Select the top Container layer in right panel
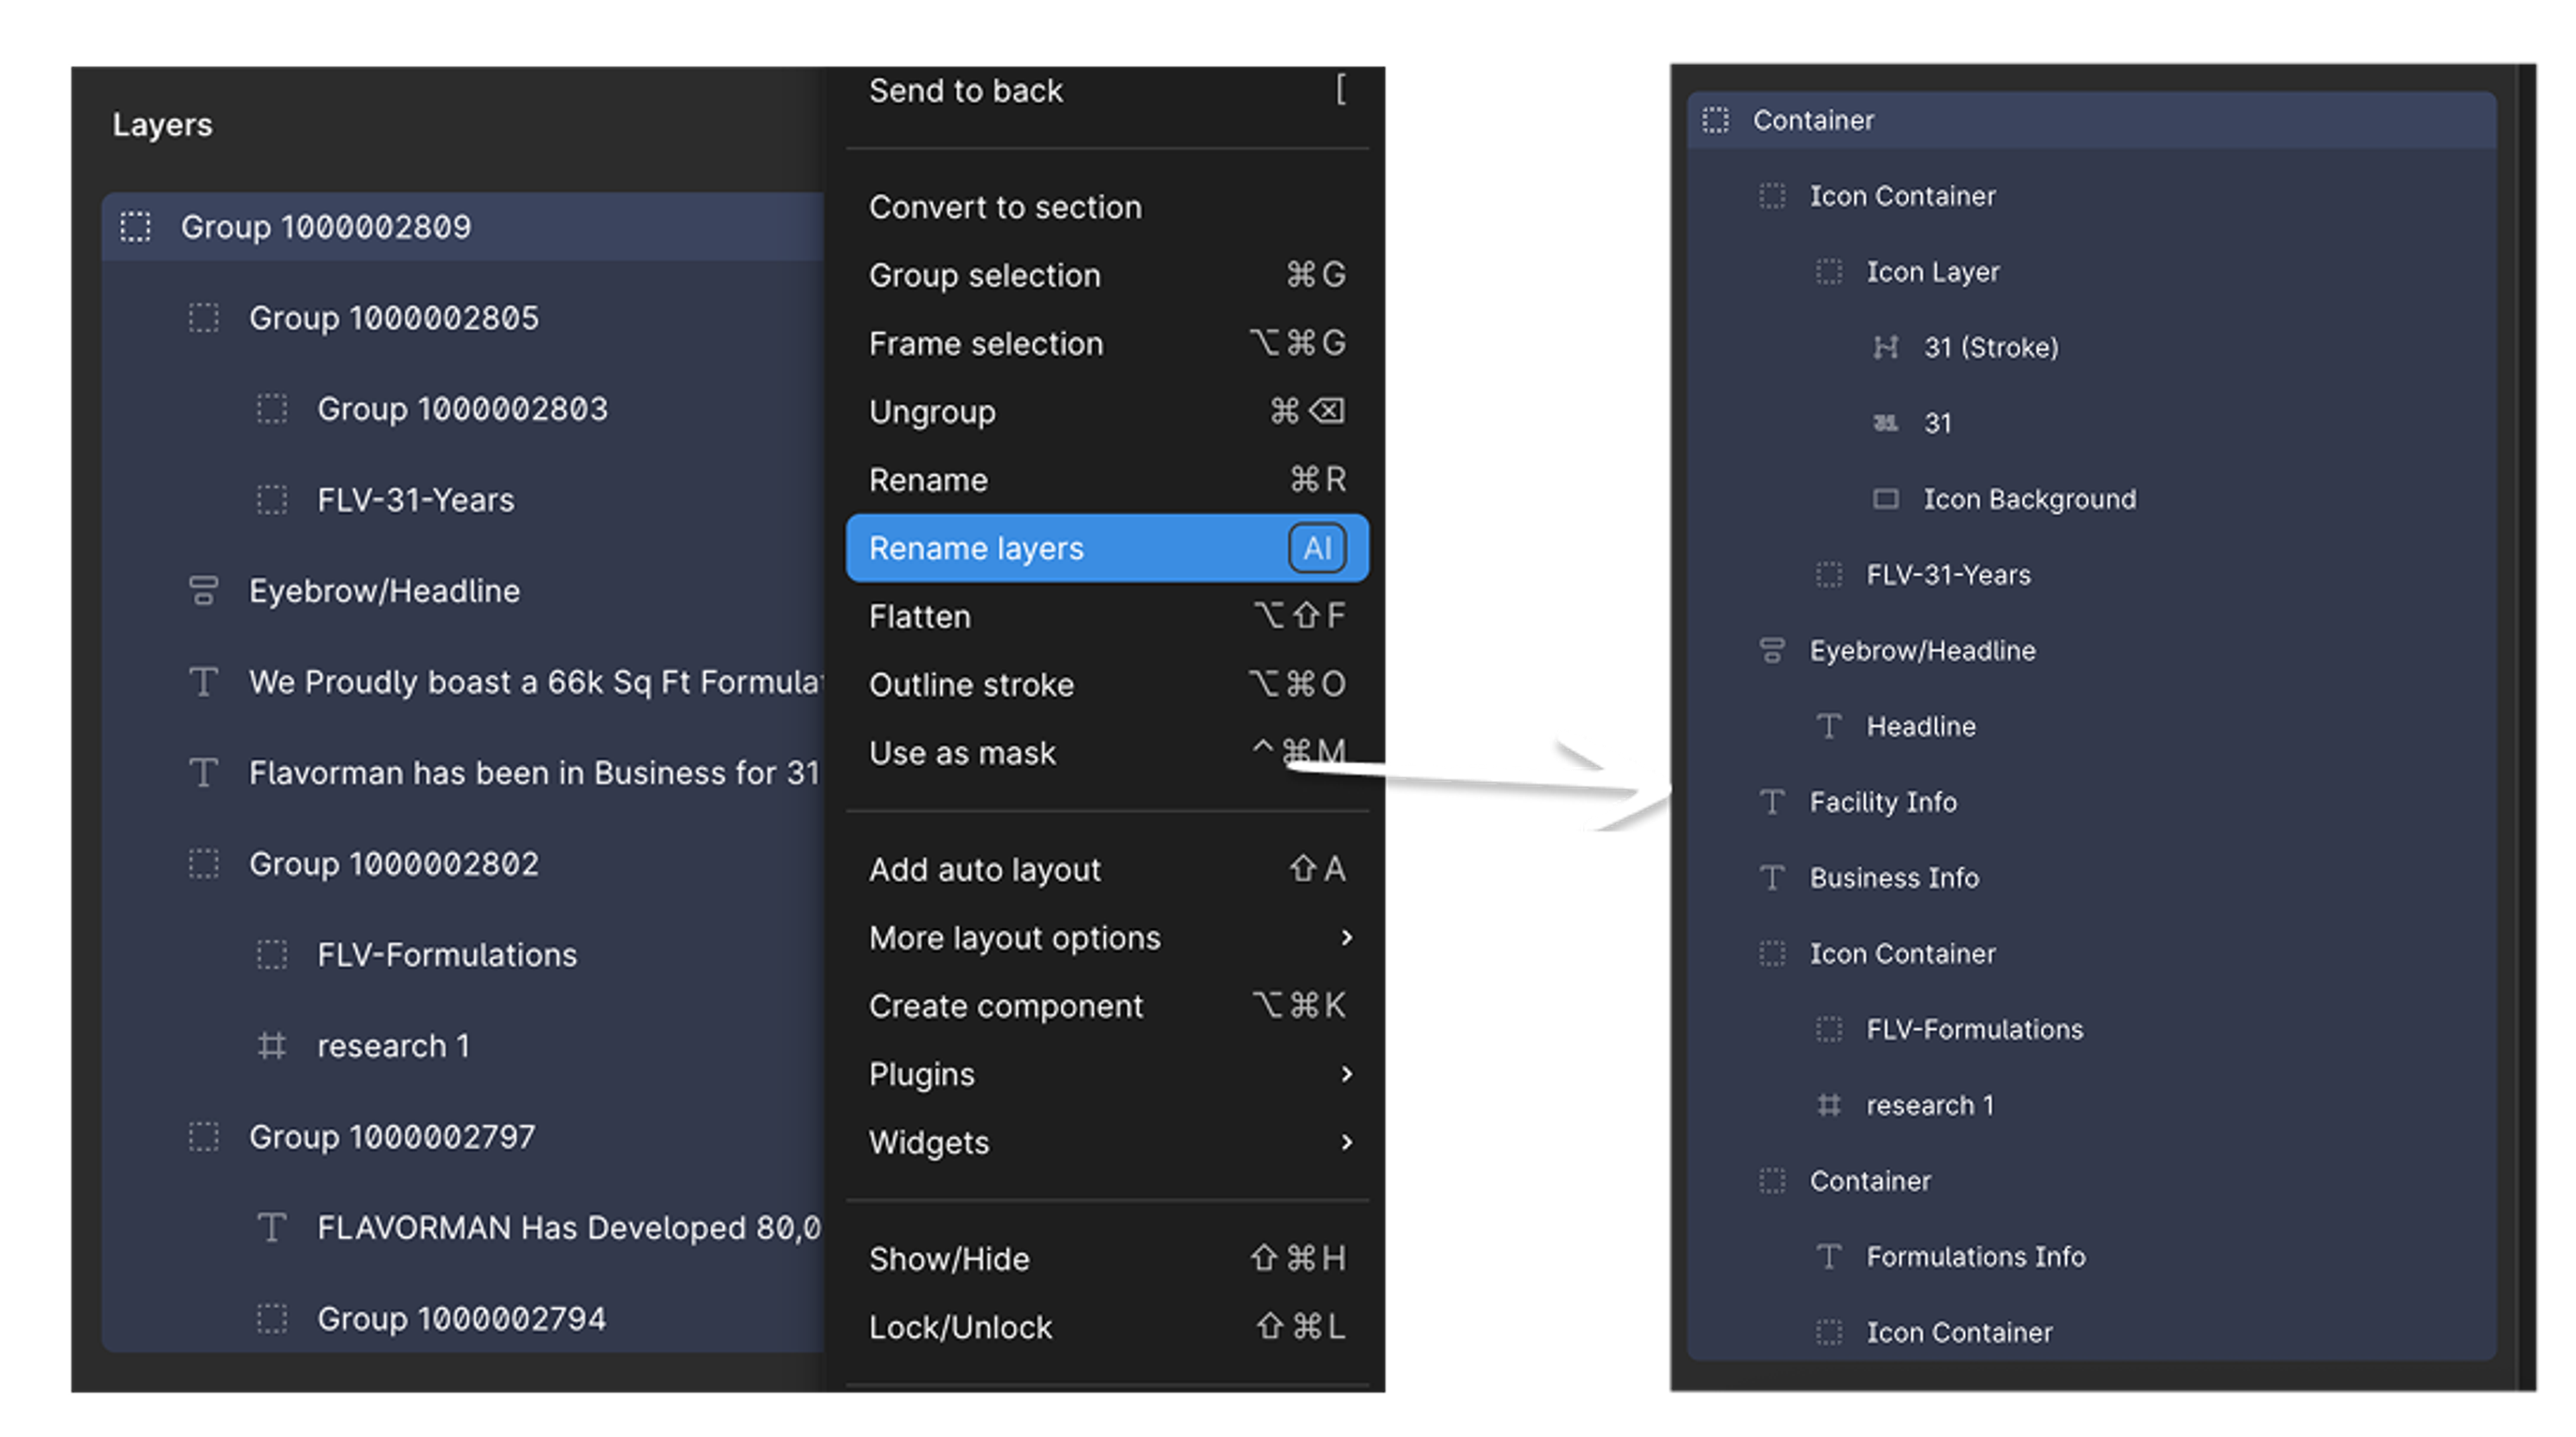 pyautogui.click(x=2092, y=120)
